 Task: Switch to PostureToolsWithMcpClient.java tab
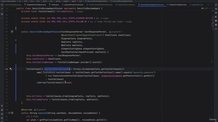coord(99,5)
